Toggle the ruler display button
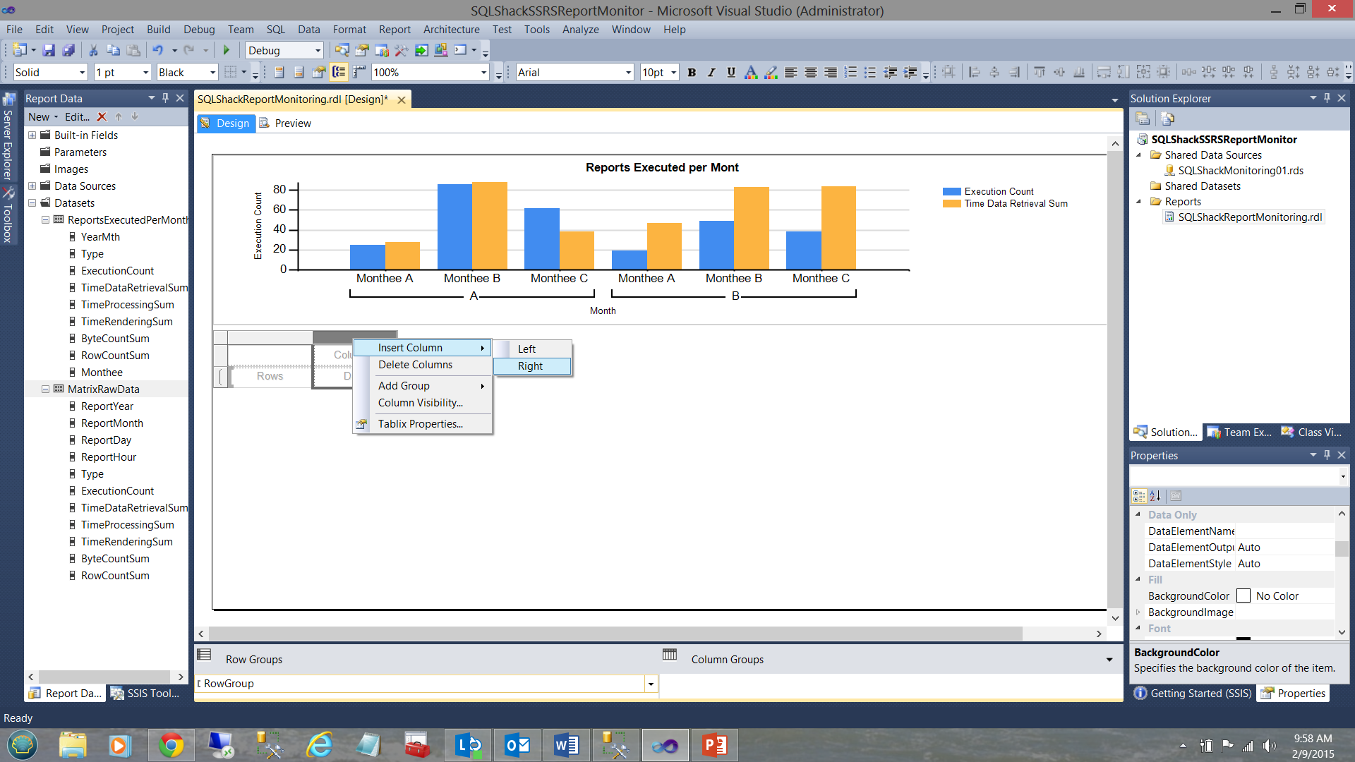 360,72
